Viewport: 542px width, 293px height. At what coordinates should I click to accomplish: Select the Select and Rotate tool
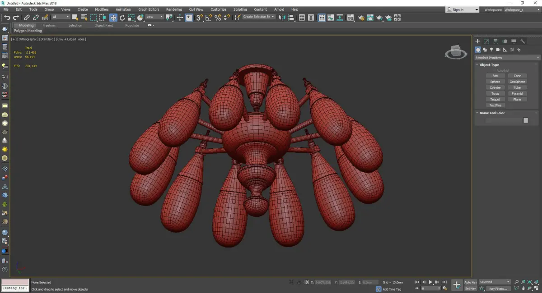click(x=122, y=18)
